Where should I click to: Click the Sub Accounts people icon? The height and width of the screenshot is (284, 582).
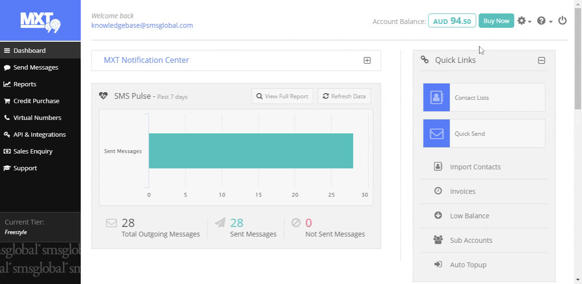tap(438, 240)
